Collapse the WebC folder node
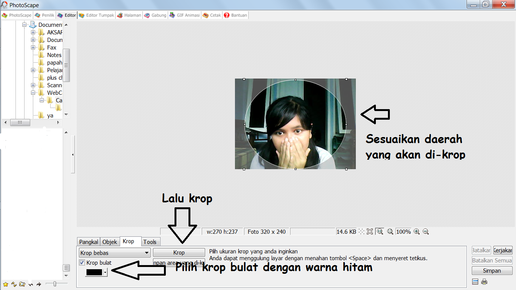Viewport: 516px width, 290px height. click(33, 93)
